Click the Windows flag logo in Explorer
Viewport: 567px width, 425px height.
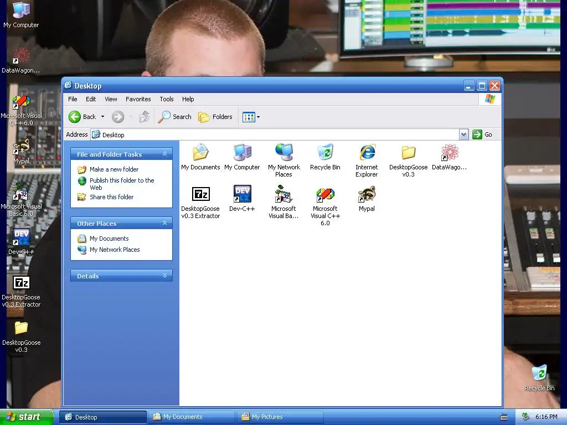[490, 99]
